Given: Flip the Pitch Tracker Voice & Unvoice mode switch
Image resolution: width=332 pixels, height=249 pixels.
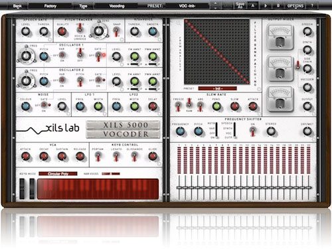Looking at the screenshot, I should (x=80, y=28).
